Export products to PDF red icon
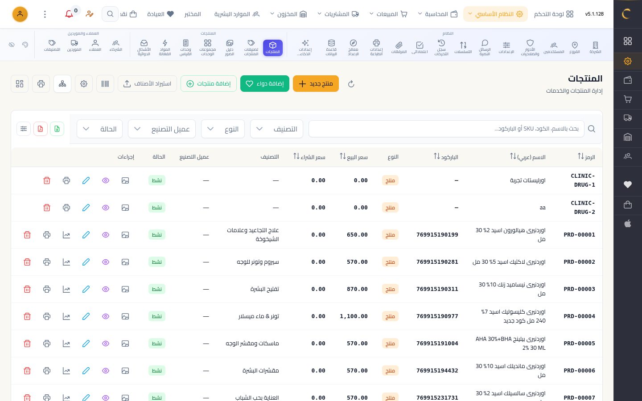Viewport: 642px width, 401px height. coord(41,129)
